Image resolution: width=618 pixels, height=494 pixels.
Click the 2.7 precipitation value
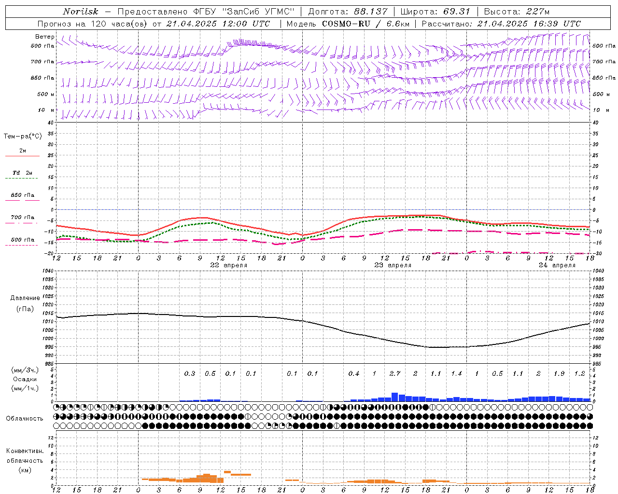pos(395,374)
